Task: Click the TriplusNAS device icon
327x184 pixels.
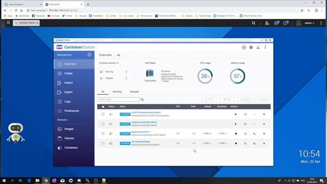Action: 150,73
